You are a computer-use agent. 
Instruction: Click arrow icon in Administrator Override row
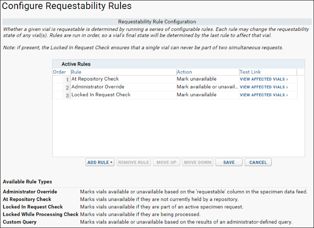coord(287,87)
